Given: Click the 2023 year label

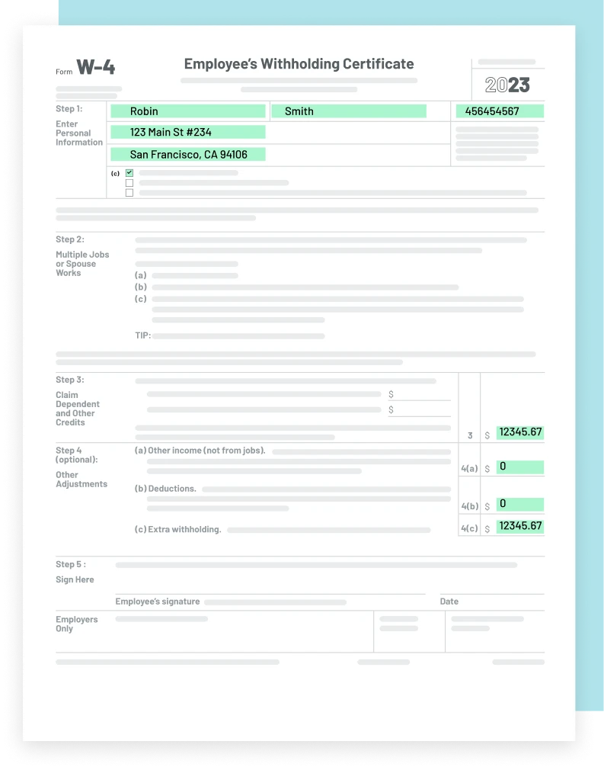Looking at the screenshot, I should pyautogui.click(x=507, y=85).
